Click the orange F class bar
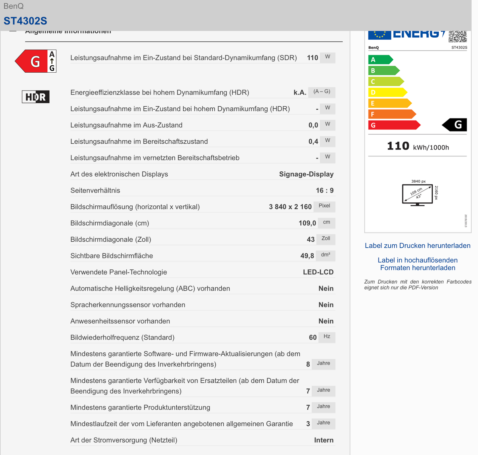This screenshot has width=478, height=455. [392, 114]
